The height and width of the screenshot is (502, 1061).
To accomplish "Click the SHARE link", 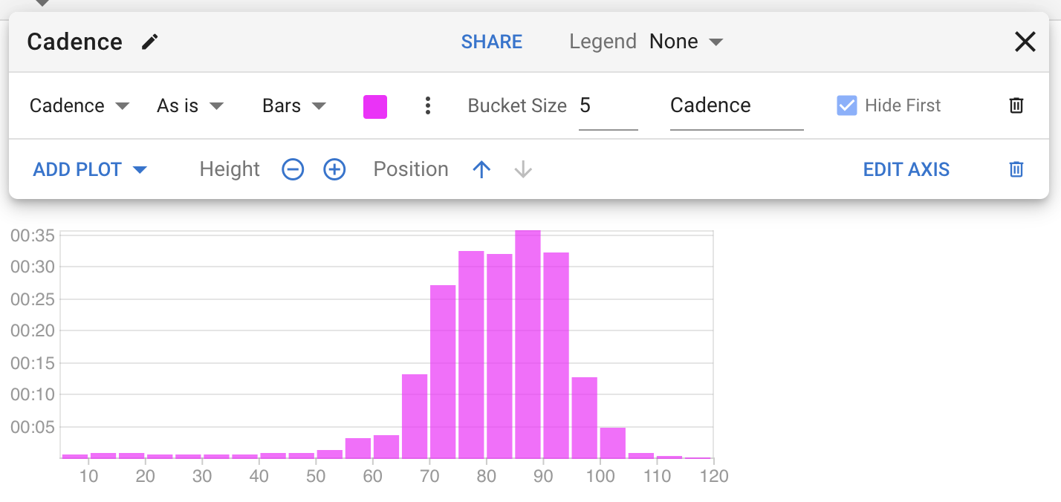I will [x=492, y=42].
